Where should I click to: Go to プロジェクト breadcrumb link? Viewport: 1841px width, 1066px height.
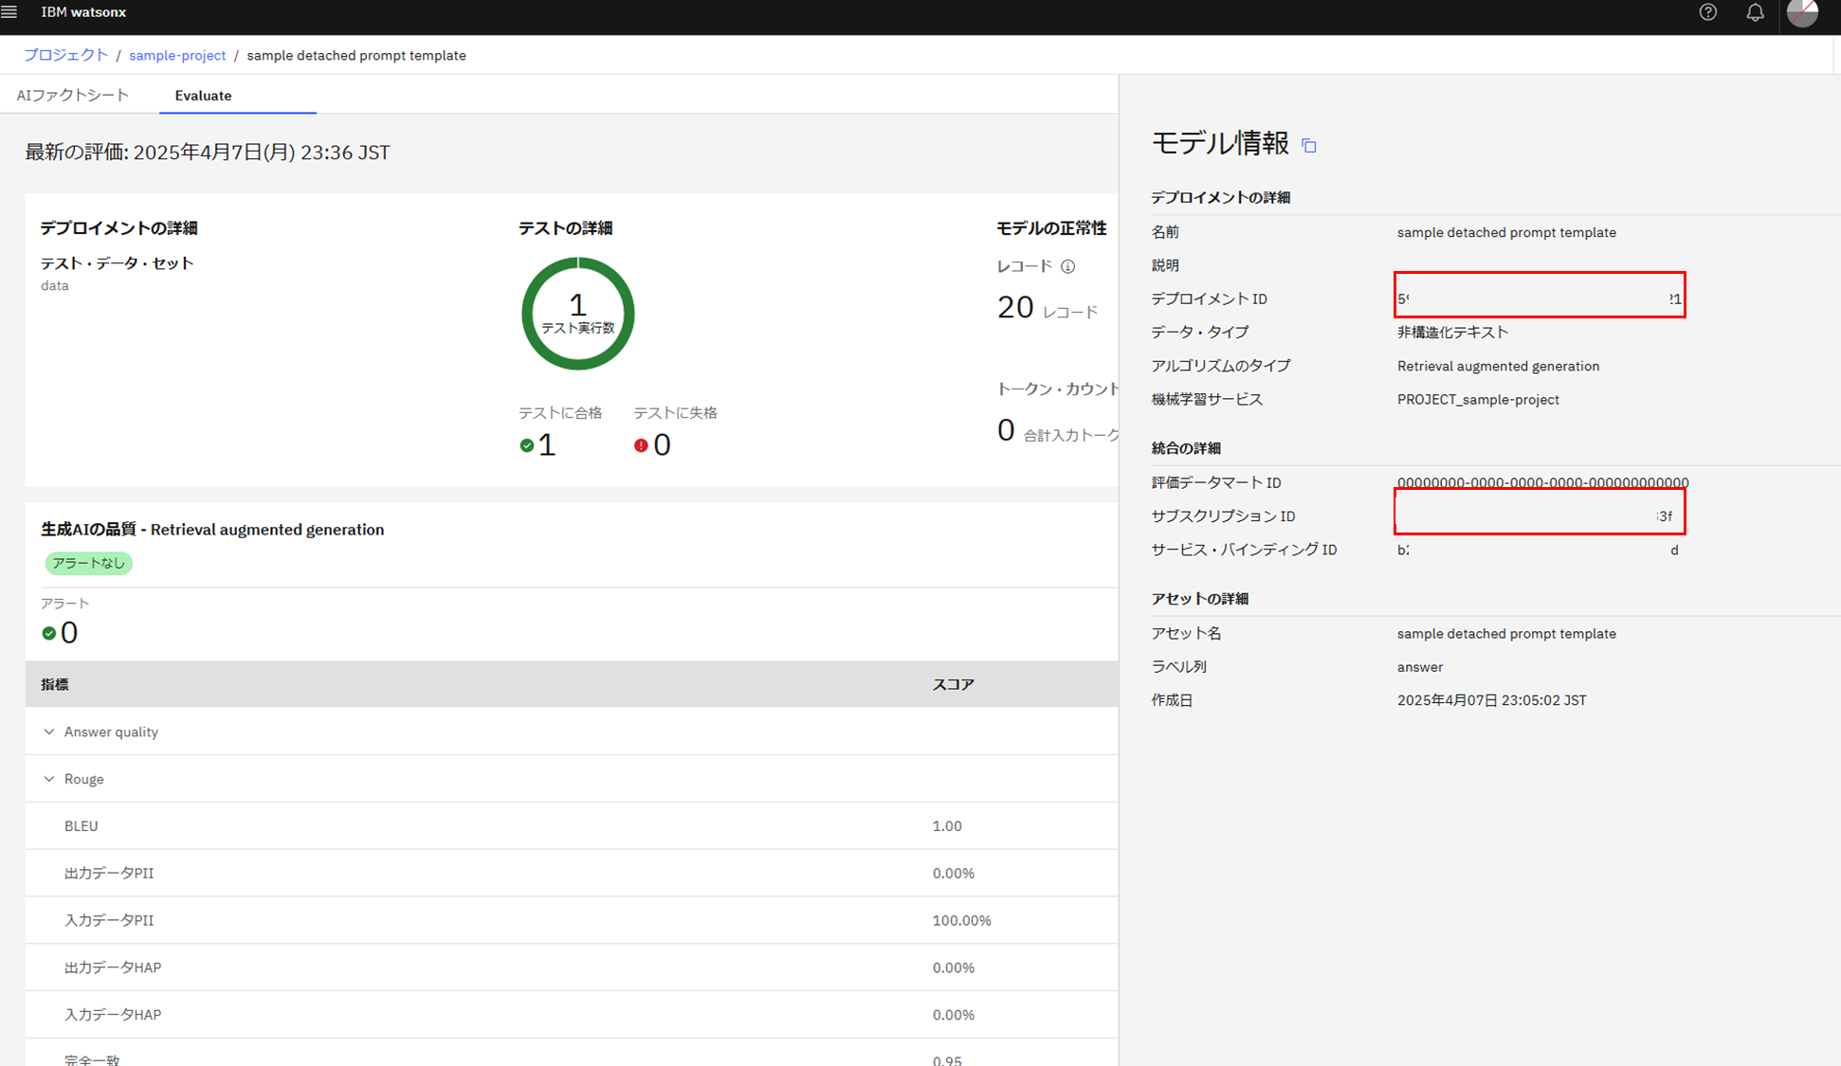pos(65,55)
